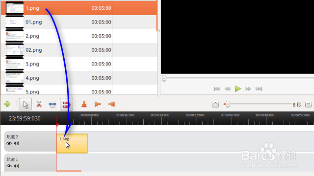Viewport: 314px width, 176px height.
Task: Add a new track with the green plus
Action: [x=7, y=104]
